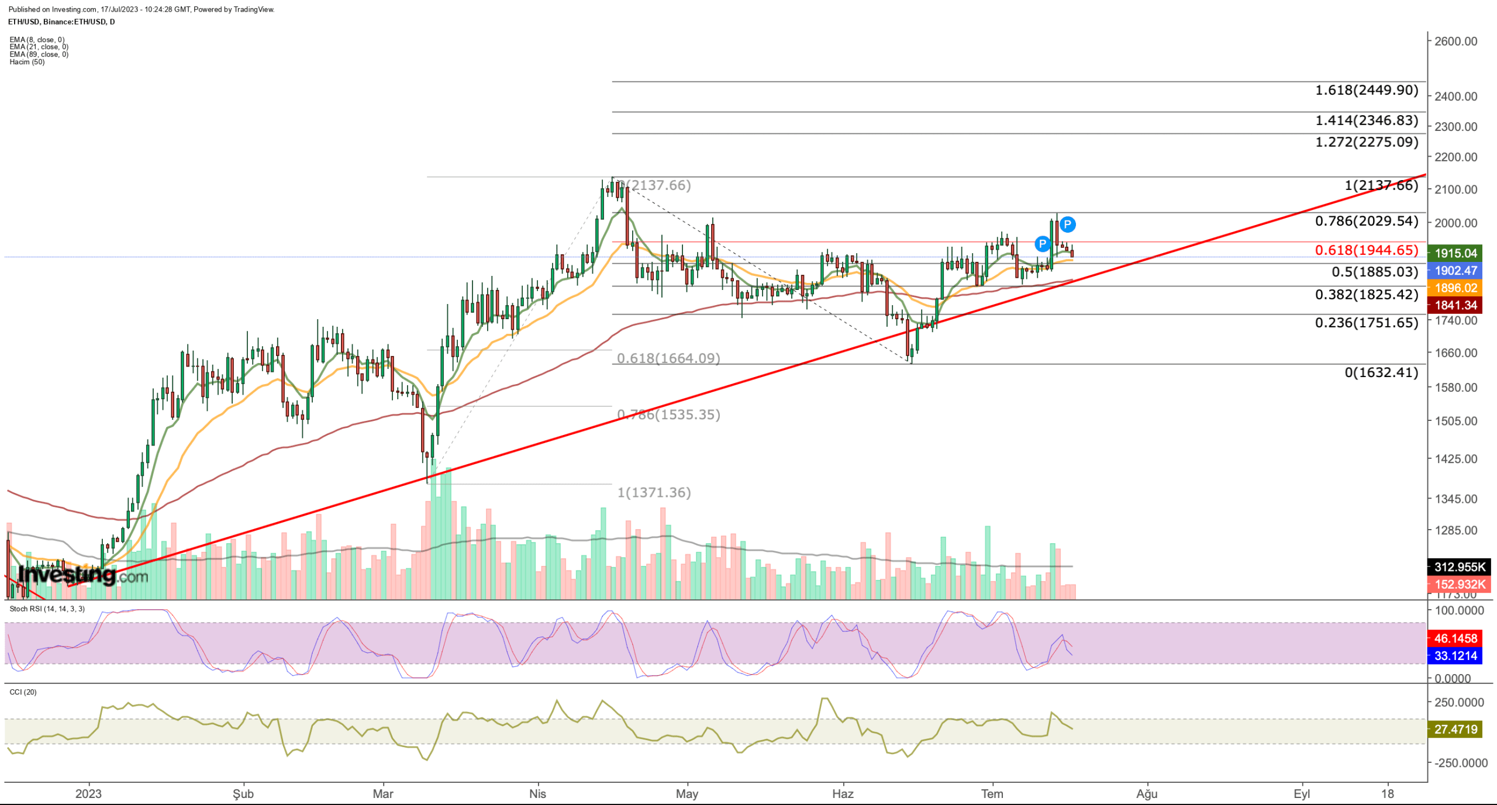This screenshot has height=805, width=1497.
Task: Click the 0.382(1825.42) Fibonacci label
Action: (x=1367, y=295)
